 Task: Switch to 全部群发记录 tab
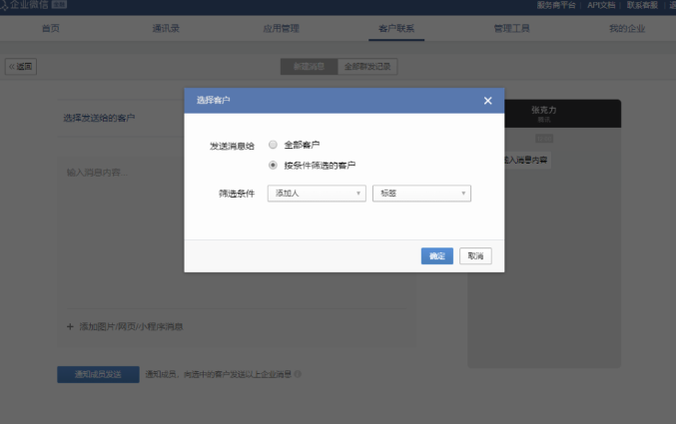coord(367,67)
